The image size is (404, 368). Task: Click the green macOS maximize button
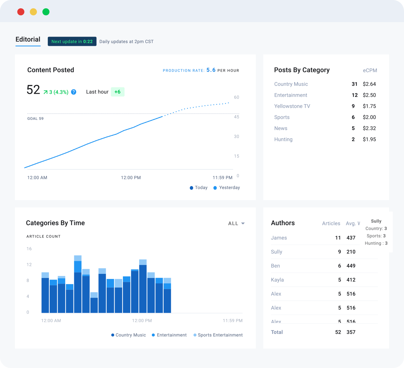46,12
